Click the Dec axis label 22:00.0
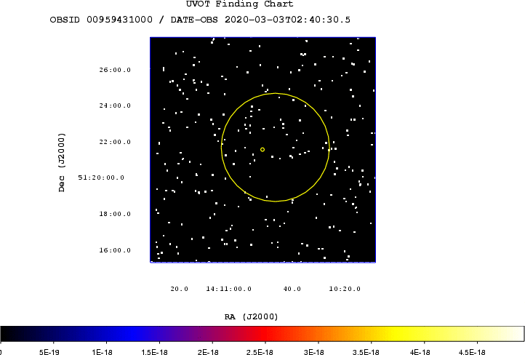Viewport: 525px width, 355px height. pyautogui.click(x=115, y=142)
